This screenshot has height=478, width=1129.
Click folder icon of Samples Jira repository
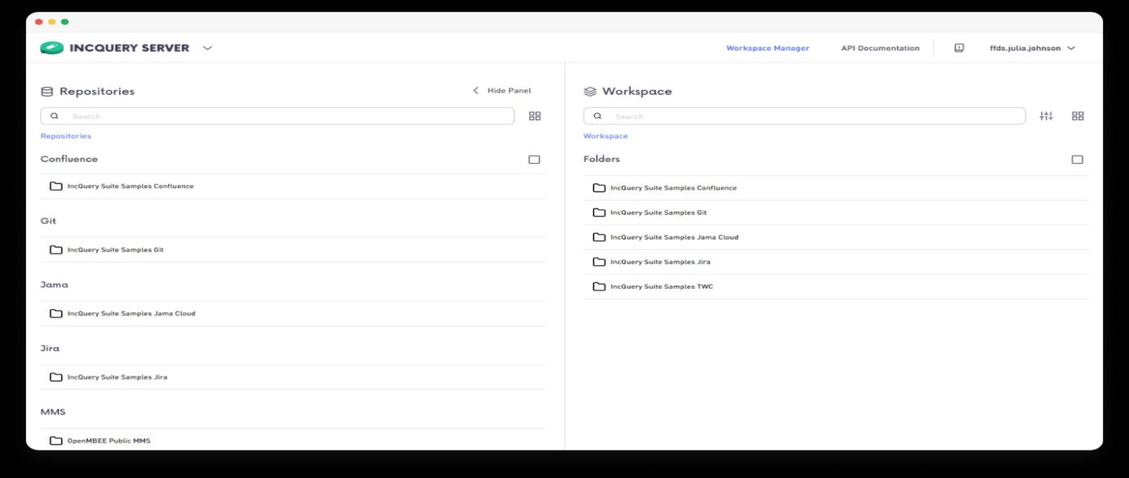pyautogui.click(x=56, y=377)
